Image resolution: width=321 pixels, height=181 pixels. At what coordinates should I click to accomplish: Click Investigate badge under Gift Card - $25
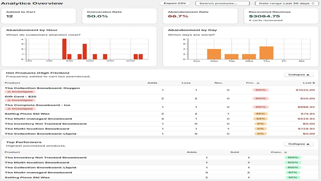[x=20, y=100]
